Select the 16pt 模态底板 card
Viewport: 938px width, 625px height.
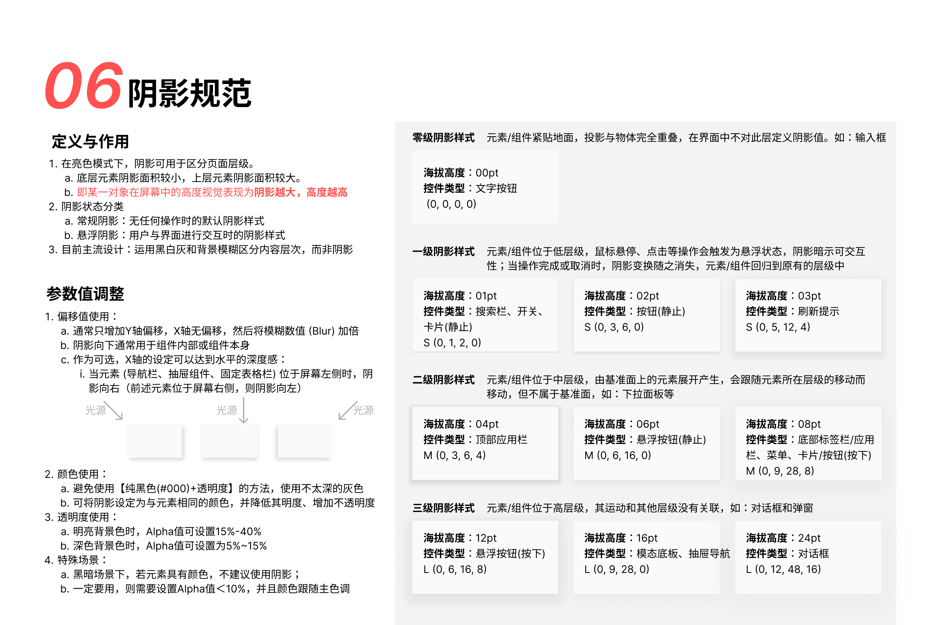[646, 557]
